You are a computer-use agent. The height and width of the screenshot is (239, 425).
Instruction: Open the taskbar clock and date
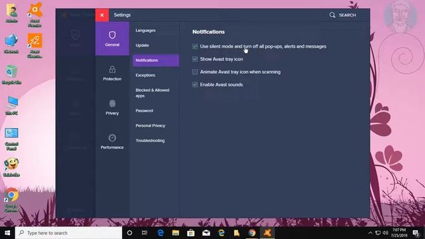click(399, 233)
